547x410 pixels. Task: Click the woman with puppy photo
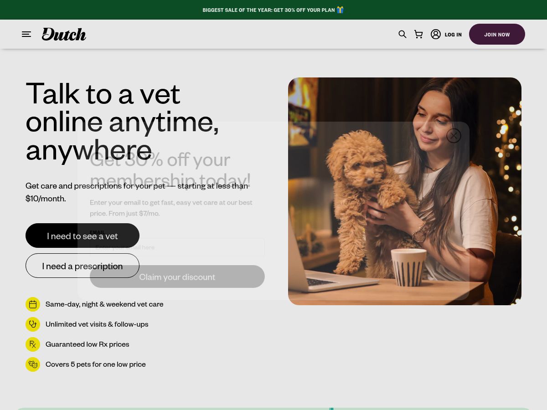[405, 191]
